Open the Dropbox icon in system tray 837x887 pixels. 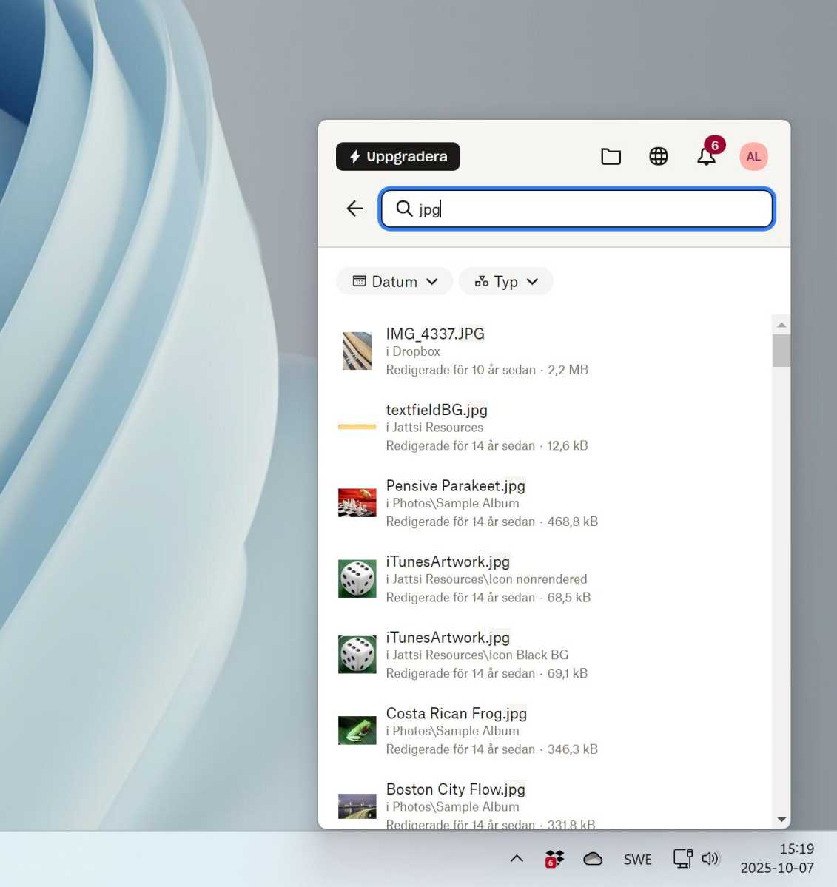(x=554, y=858)
